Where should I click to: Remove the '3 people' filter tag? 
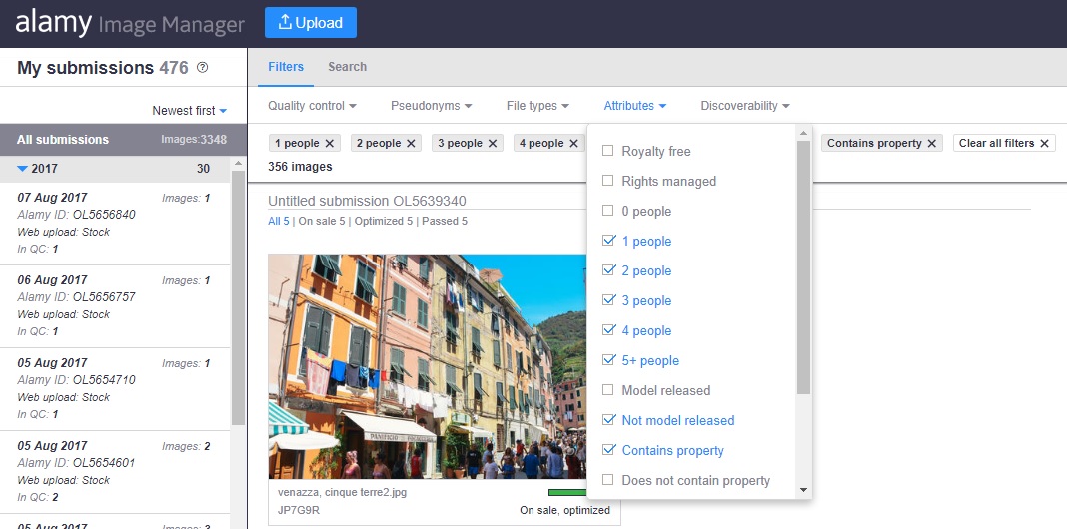(x=493, y=143)
